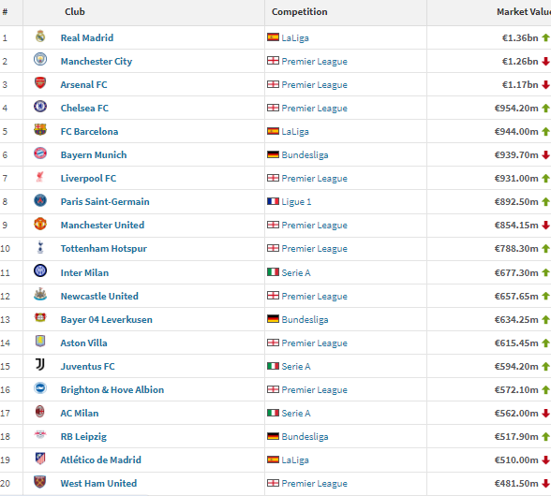Open the Serie A link for Inter Milan

[296, 272]
